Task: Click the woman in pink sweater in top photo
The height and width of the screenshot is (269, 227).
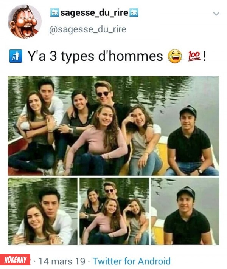Action: [x=98, y=140]
